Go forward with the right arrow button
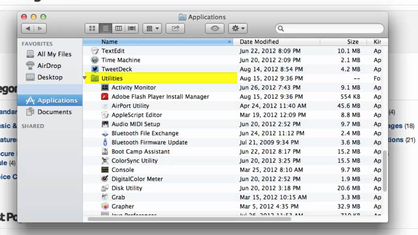This screenshot has height=235, width=418. click(40, 29)
